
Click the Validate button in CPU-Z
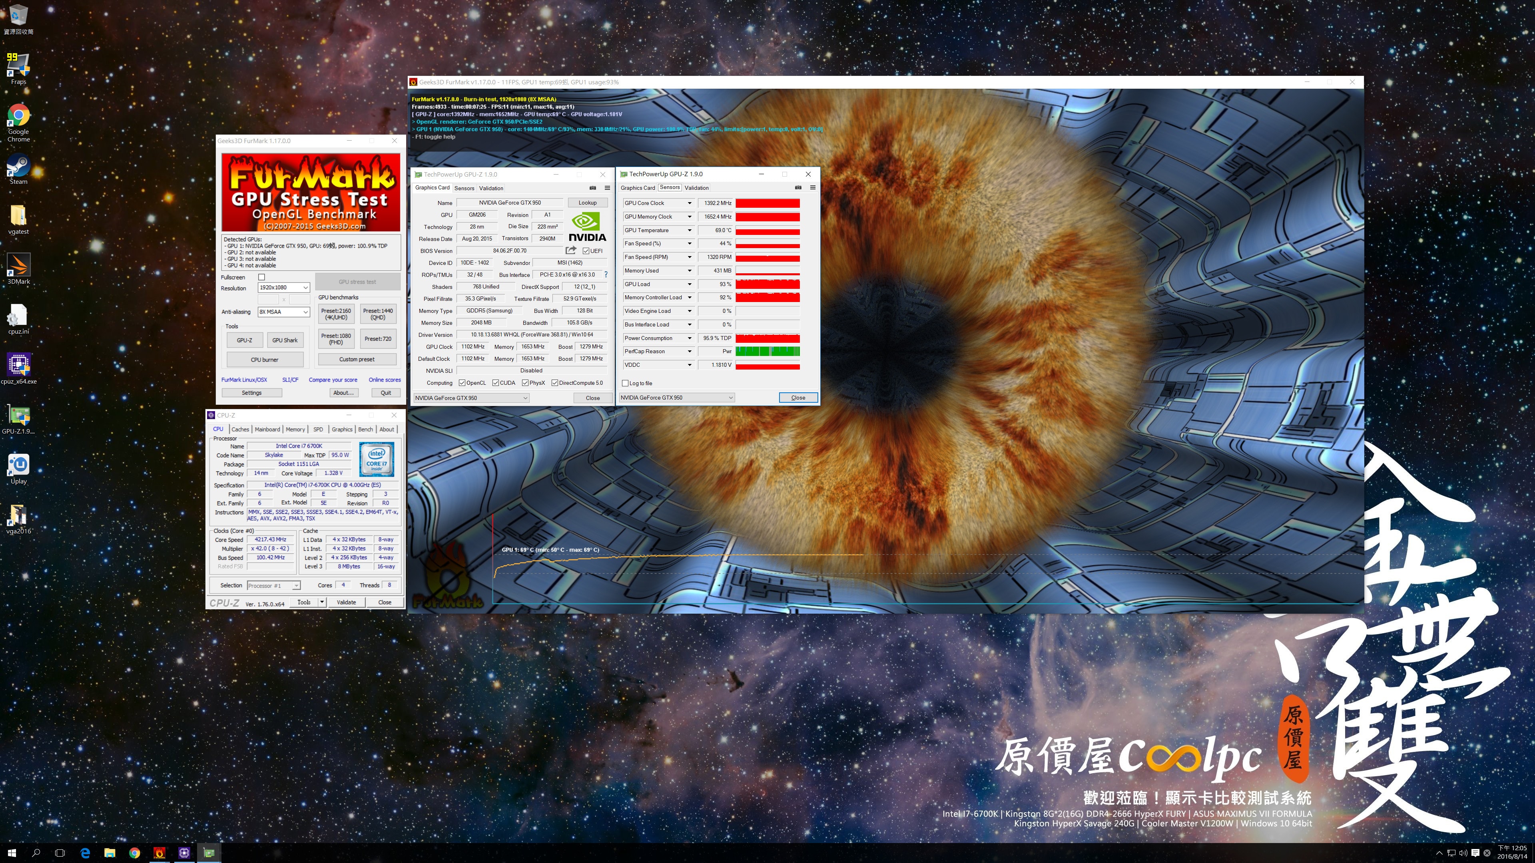point(346,602)
